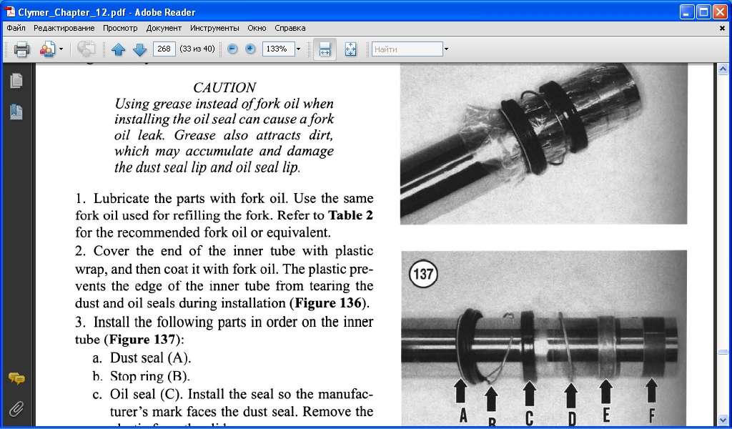This screenshot has width=732, height=429.
Task: Close the document with menu bar X
Action: [x=722, y=28]
